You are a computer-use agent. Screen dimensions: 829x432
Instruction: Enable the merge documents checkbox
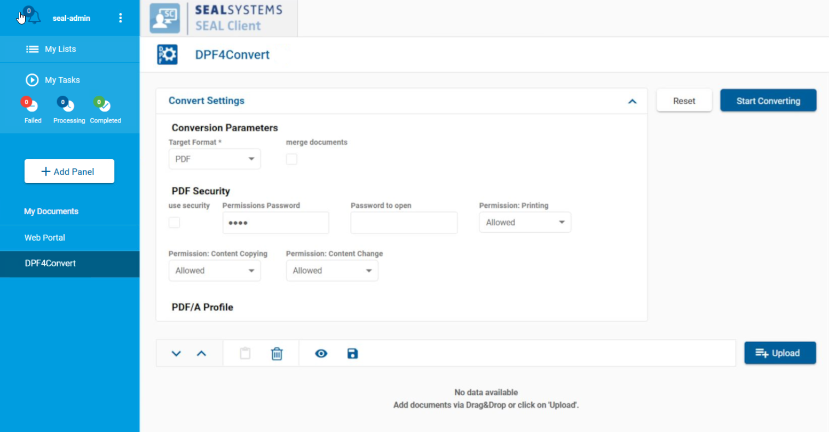(291, 159)
